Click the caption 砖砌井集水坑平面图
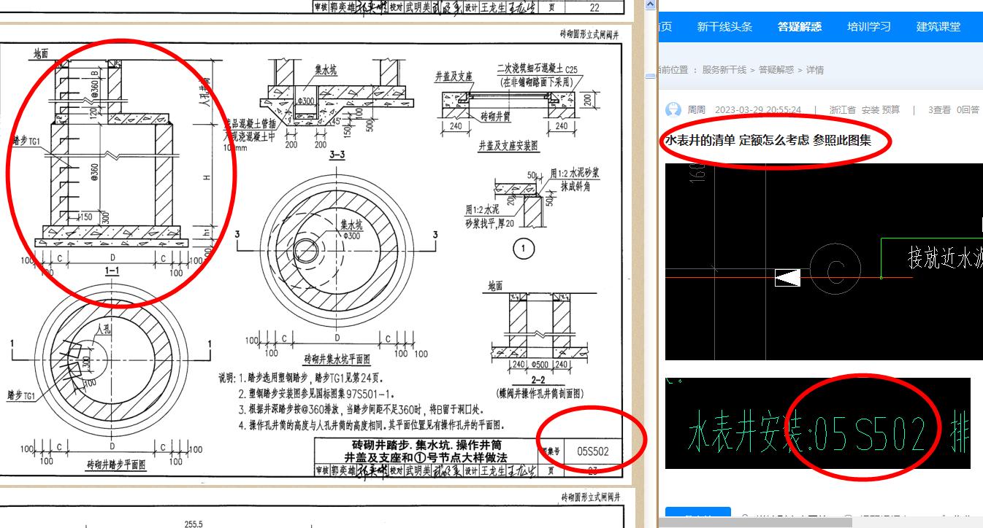 click(337, 359)
